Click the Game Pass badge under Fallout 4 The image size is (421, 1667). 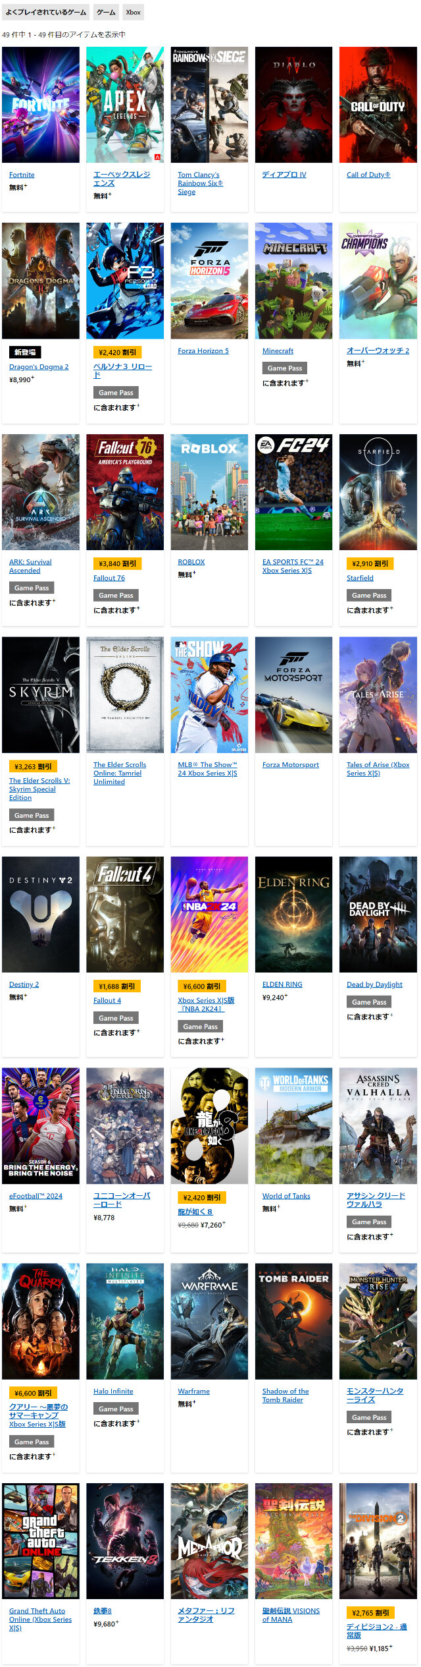pyautogui.click(x=116, y=1018)
